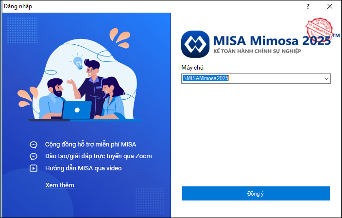This screenshot has height=218, width=342.
Task: Confirm with the Đồng ý button
Action: point(256,193)
